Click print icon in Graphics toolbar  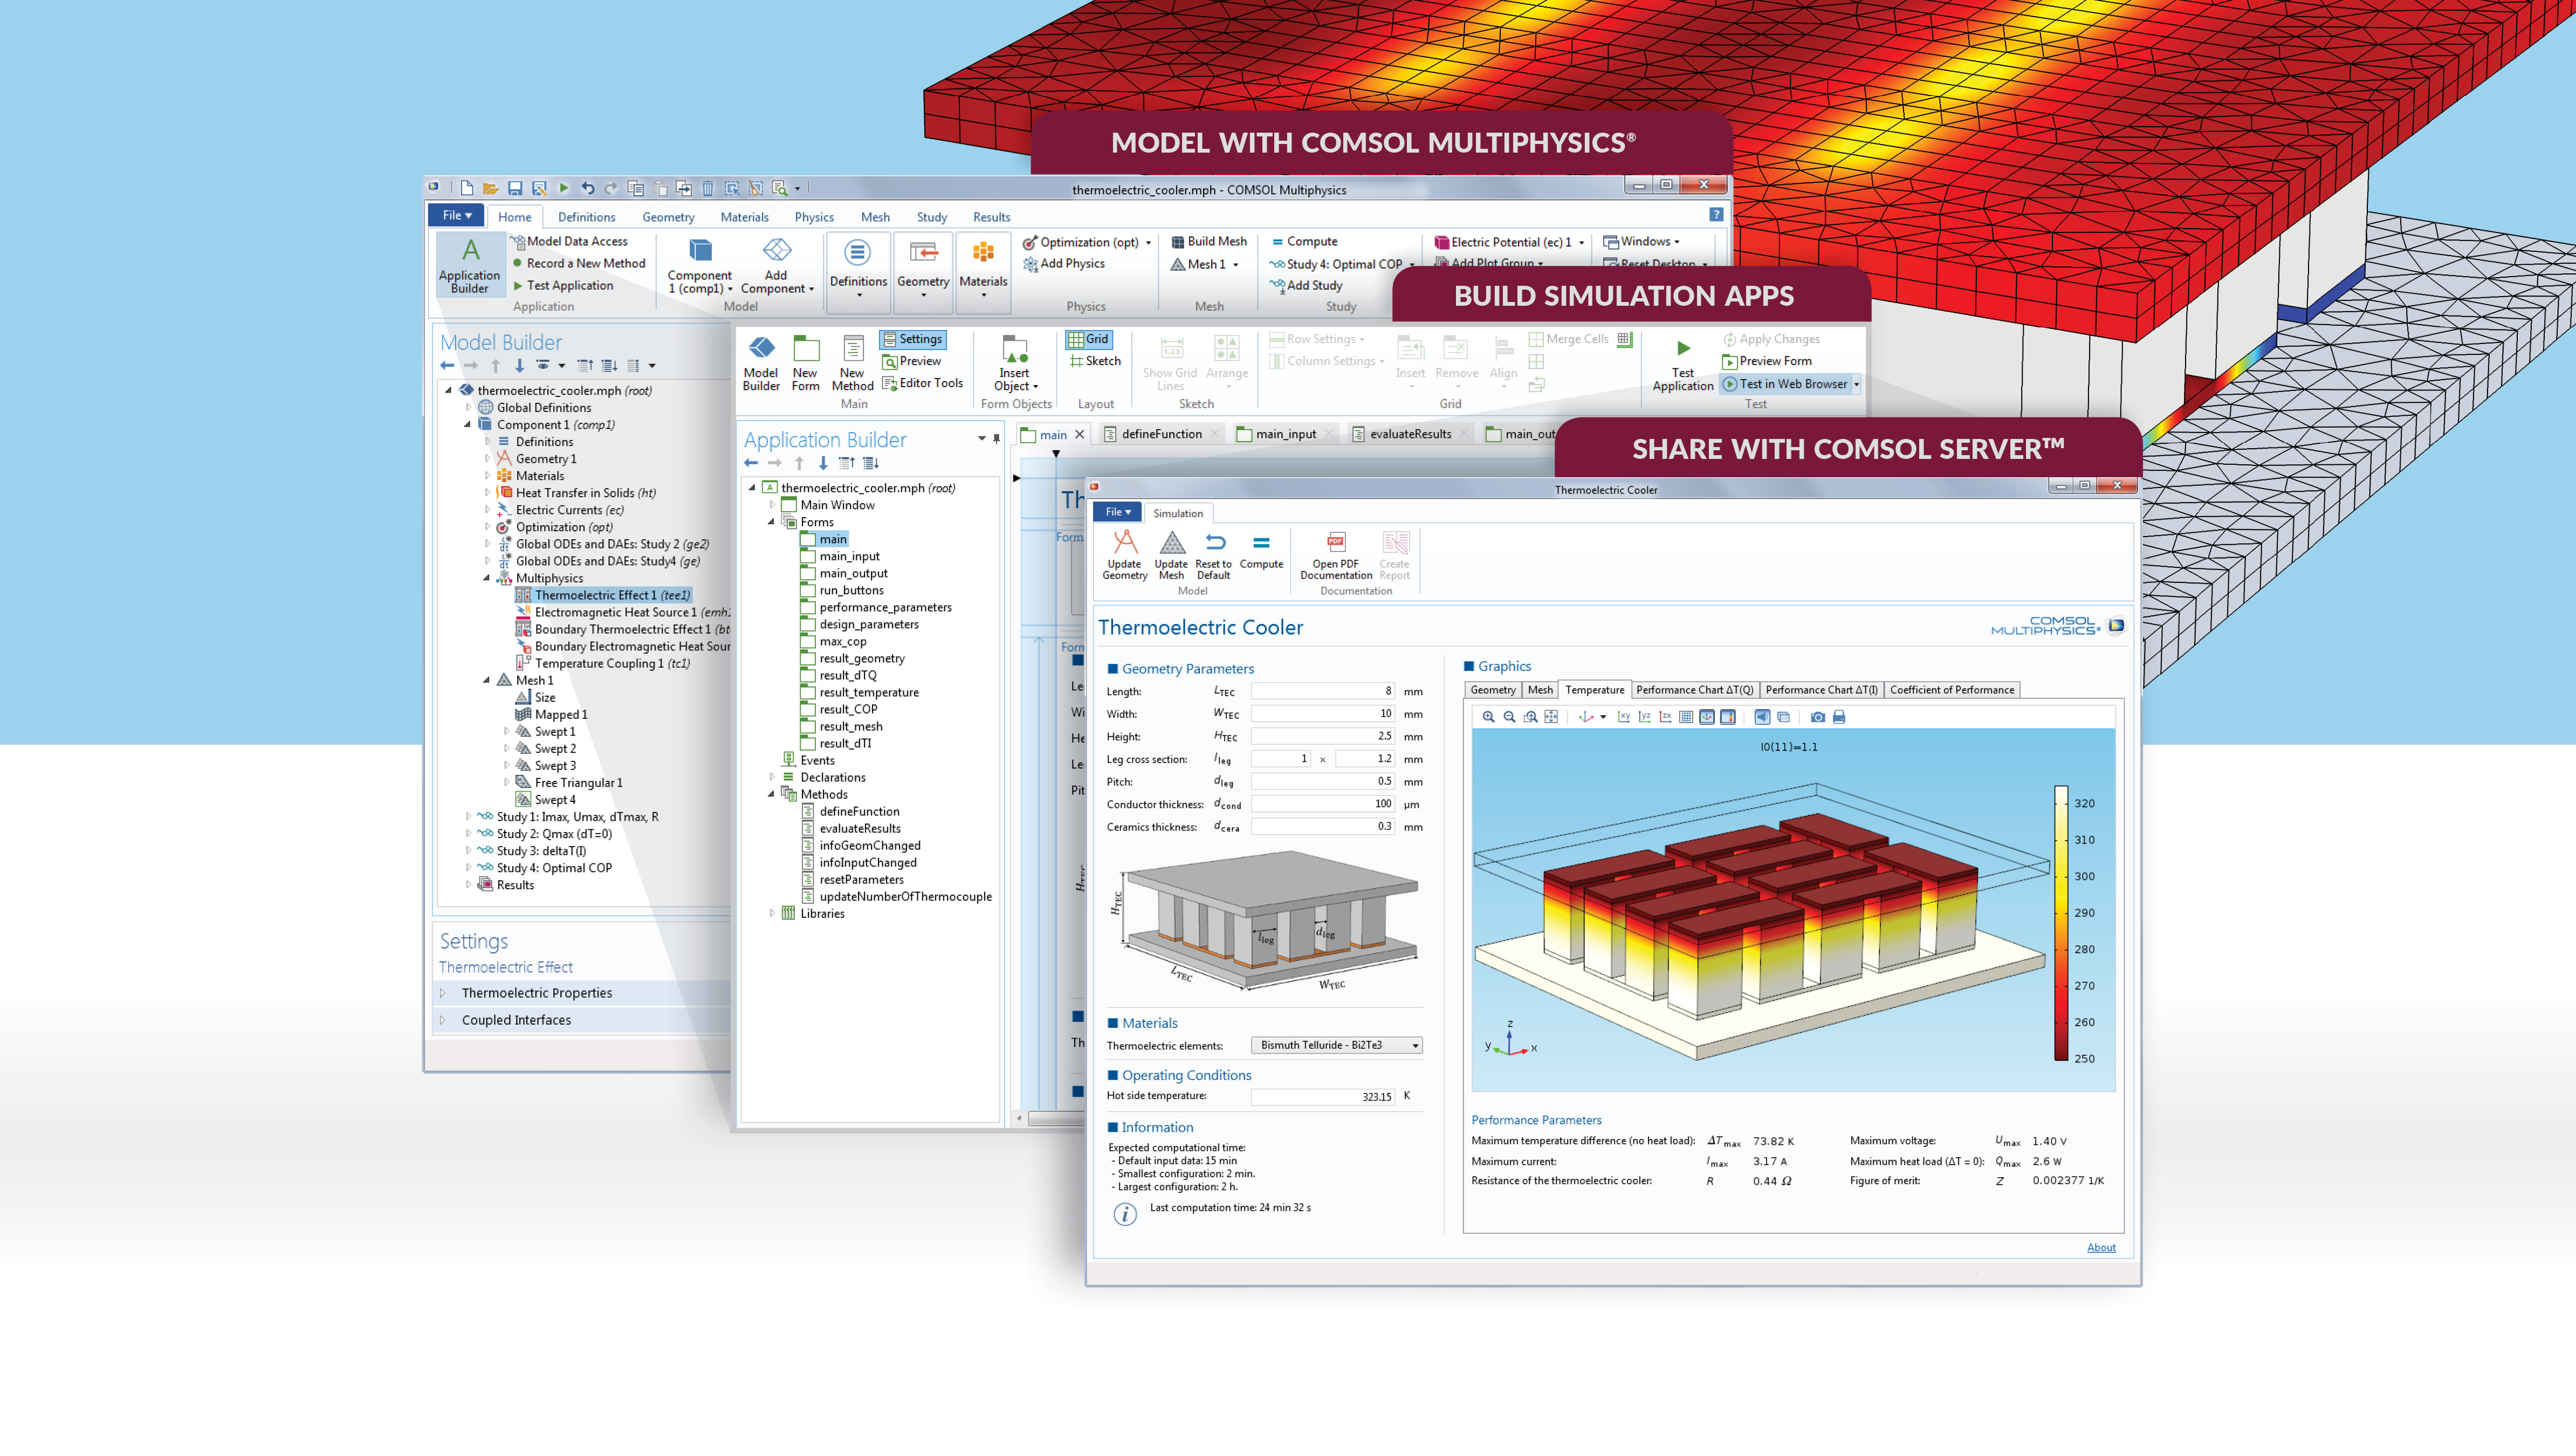click(1838, 717)
